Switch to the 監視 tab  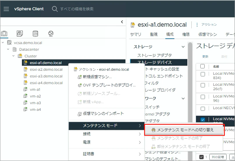tap(154, 34)
